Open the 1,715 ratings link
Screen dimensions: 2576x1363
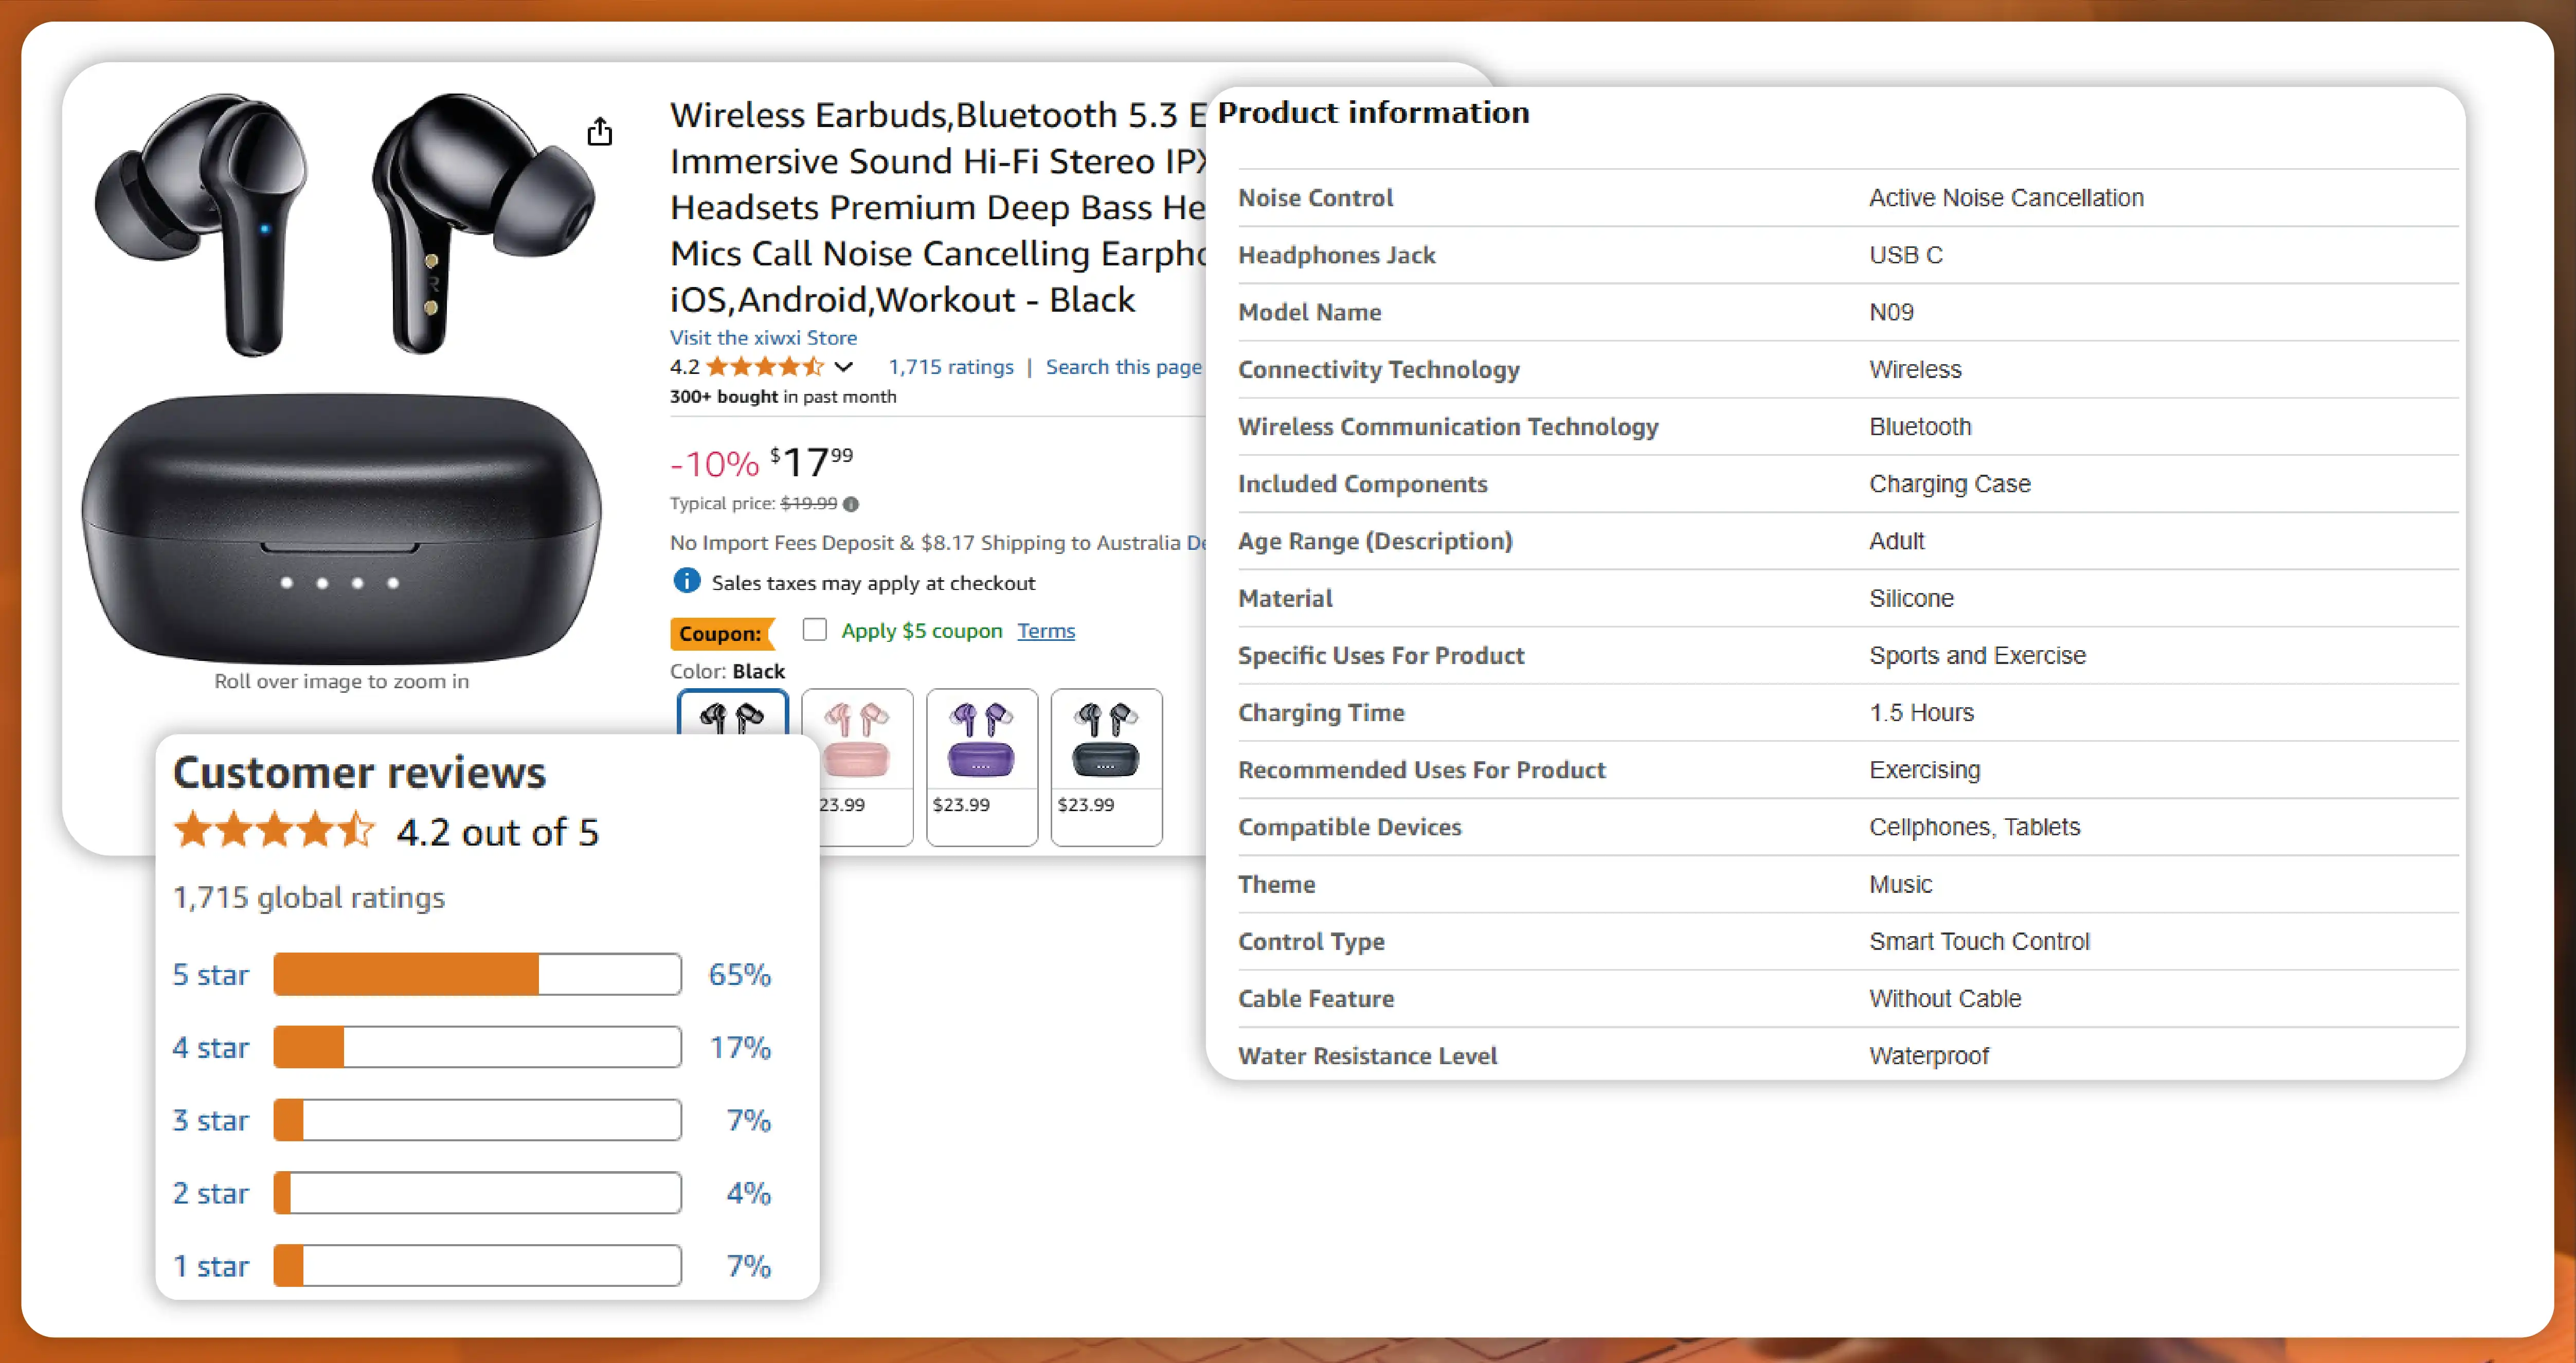click(x=951, y=367)
